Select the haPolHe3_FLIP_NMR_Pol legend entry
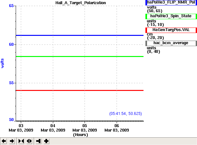Screen dimensions: 197x145 171,3
